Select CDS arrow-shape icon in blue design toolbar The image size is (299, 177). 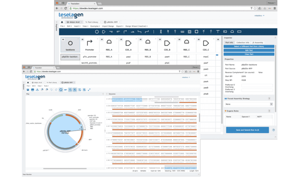click(104, 32)
